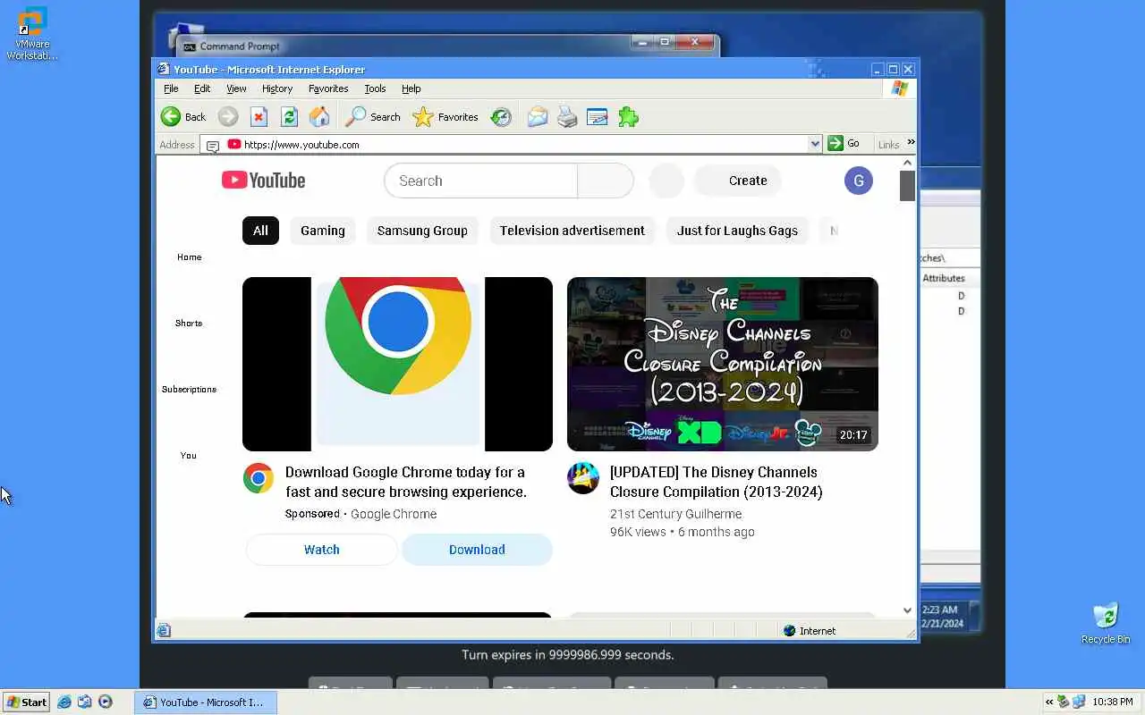Open Shorts in the YouTube sidebar
This screenshot has height=715, width=1145.
point(189,324)
